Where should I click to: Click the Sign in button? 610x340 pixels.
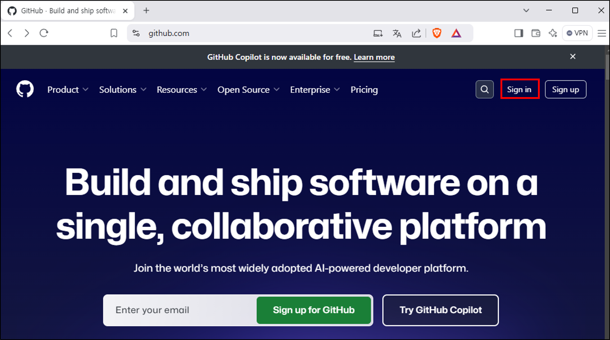pyautogui.click(x=519, y=89)
